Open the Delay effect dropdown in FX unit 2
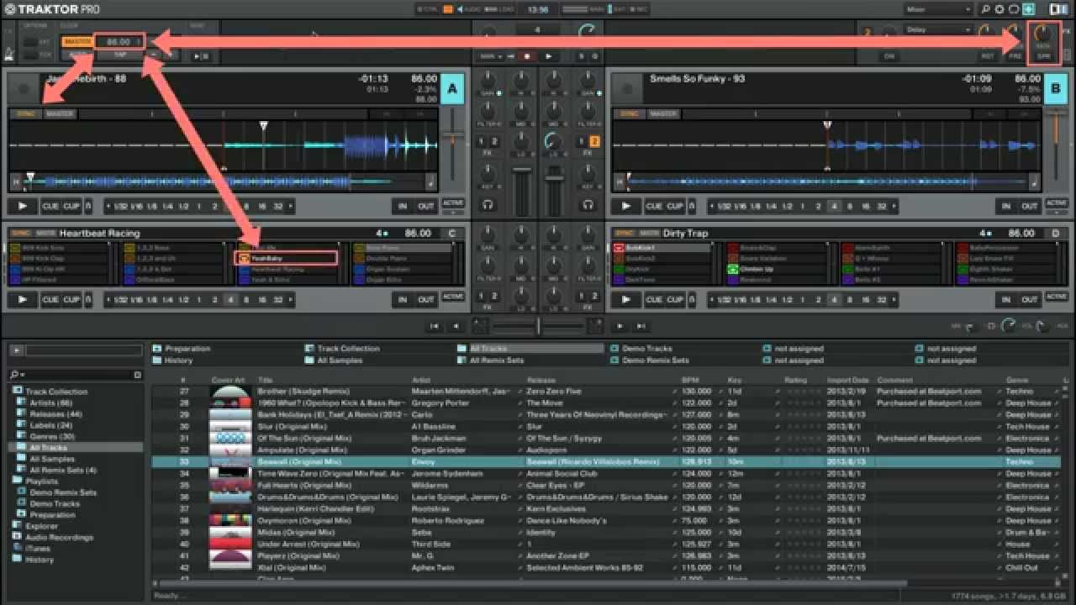 pyautogui.click(x=937, y=29)
